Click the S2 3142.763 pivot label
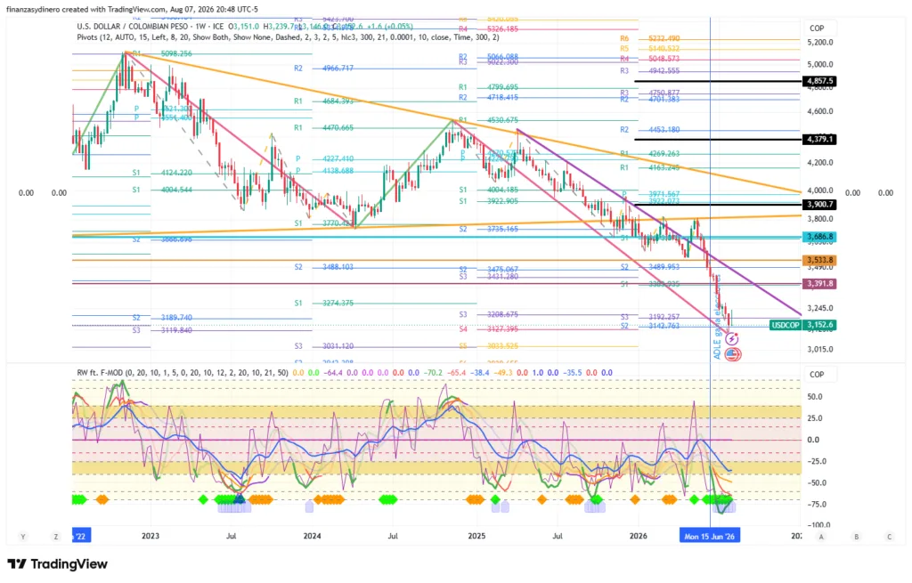 pos(649,326)
